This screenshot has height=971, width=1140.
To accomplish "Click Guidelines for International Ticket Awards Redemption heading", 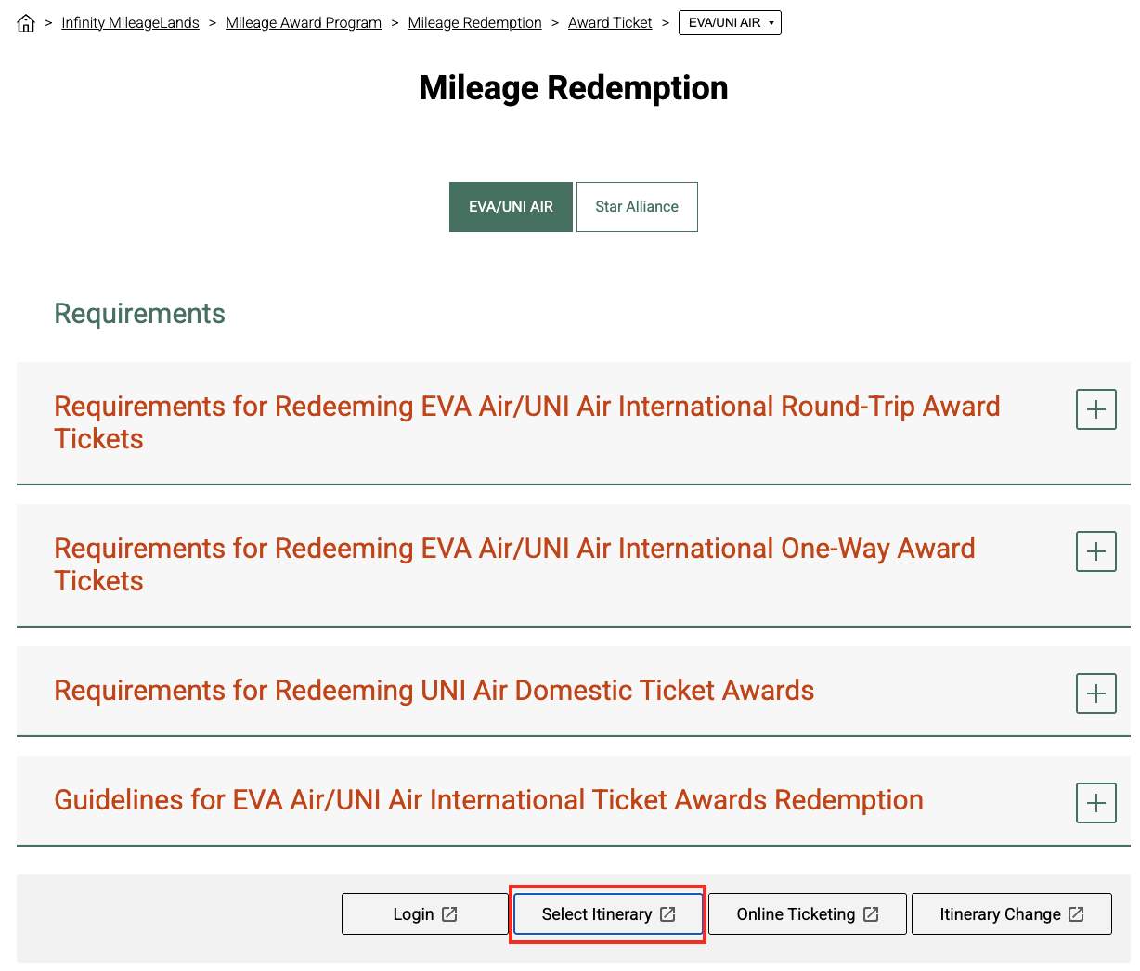I will [x=488, y=800].
